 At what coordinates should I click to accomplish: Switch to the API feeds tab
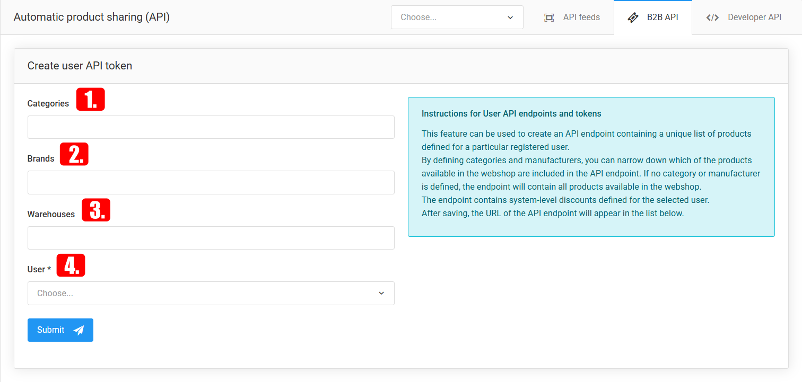tap(572, 17)
